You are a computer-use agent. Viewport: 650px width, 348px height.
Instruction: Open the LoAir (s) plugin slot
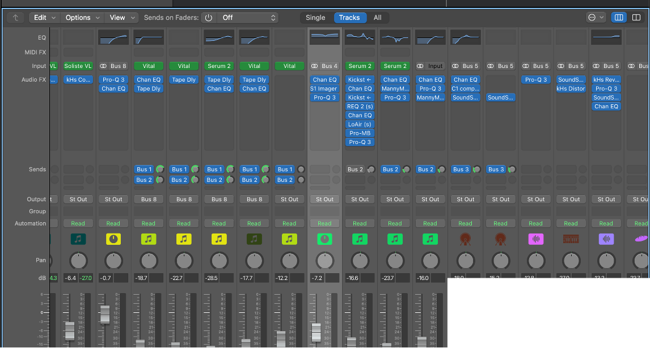(360, 124)
